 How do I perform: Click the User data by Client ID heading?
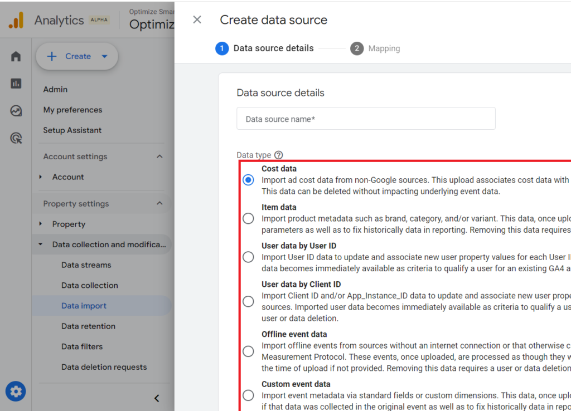click(x=301, y=285)
